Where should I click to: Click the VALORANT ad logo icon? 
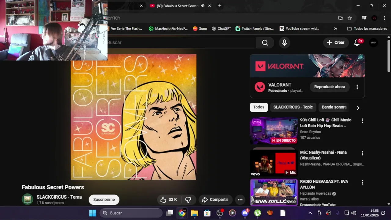260,87
